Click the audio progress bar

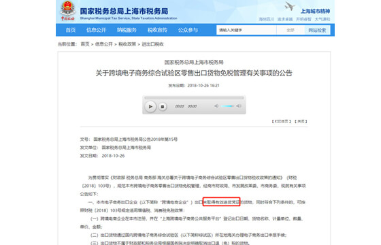[194, 98]
